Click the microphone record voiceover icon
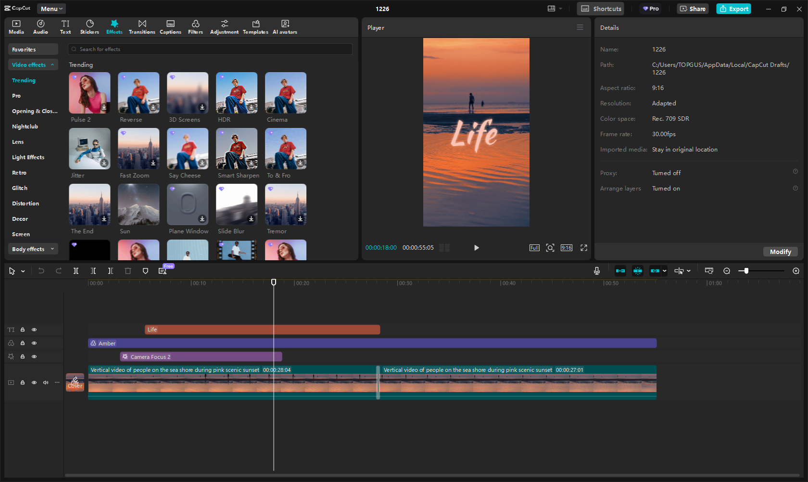Screen dimensions: 808x482 (x=596, y=271)
